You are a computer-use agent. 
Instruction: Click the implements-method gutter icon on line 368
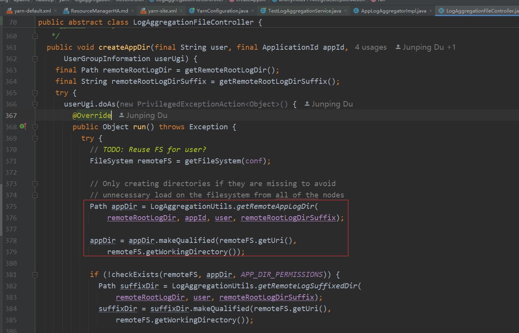pyautogui.click(x=23, y=126)
